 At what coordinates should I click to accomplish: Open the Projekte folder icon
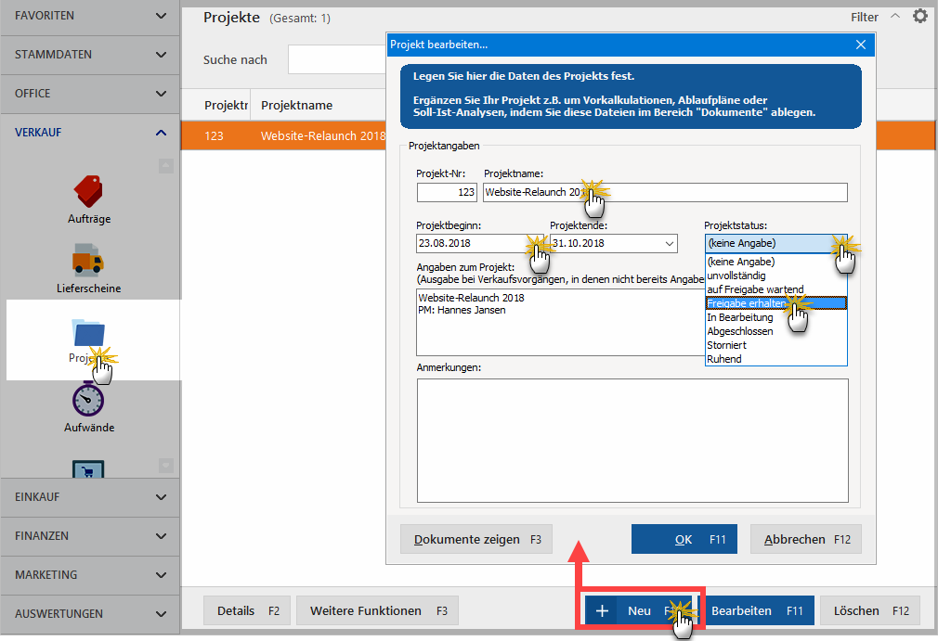(88, 333)
